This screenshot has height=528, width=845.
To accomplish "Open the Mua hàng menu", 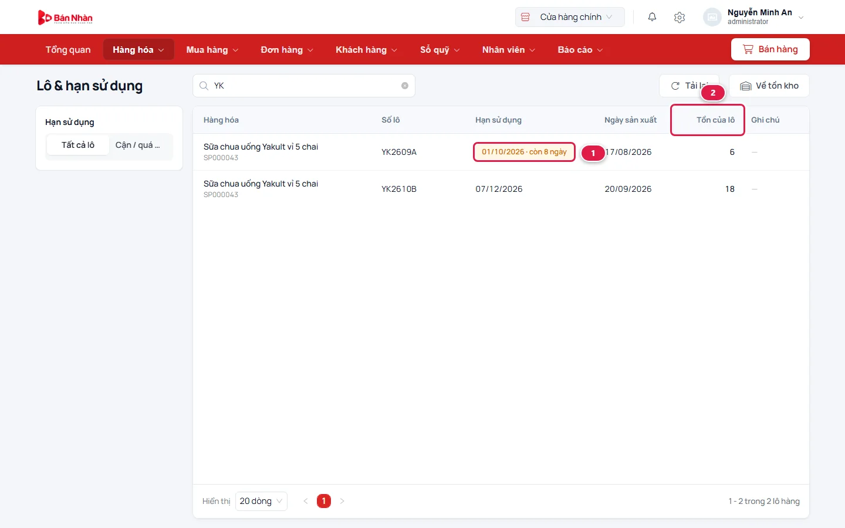I will coord(212,50).
